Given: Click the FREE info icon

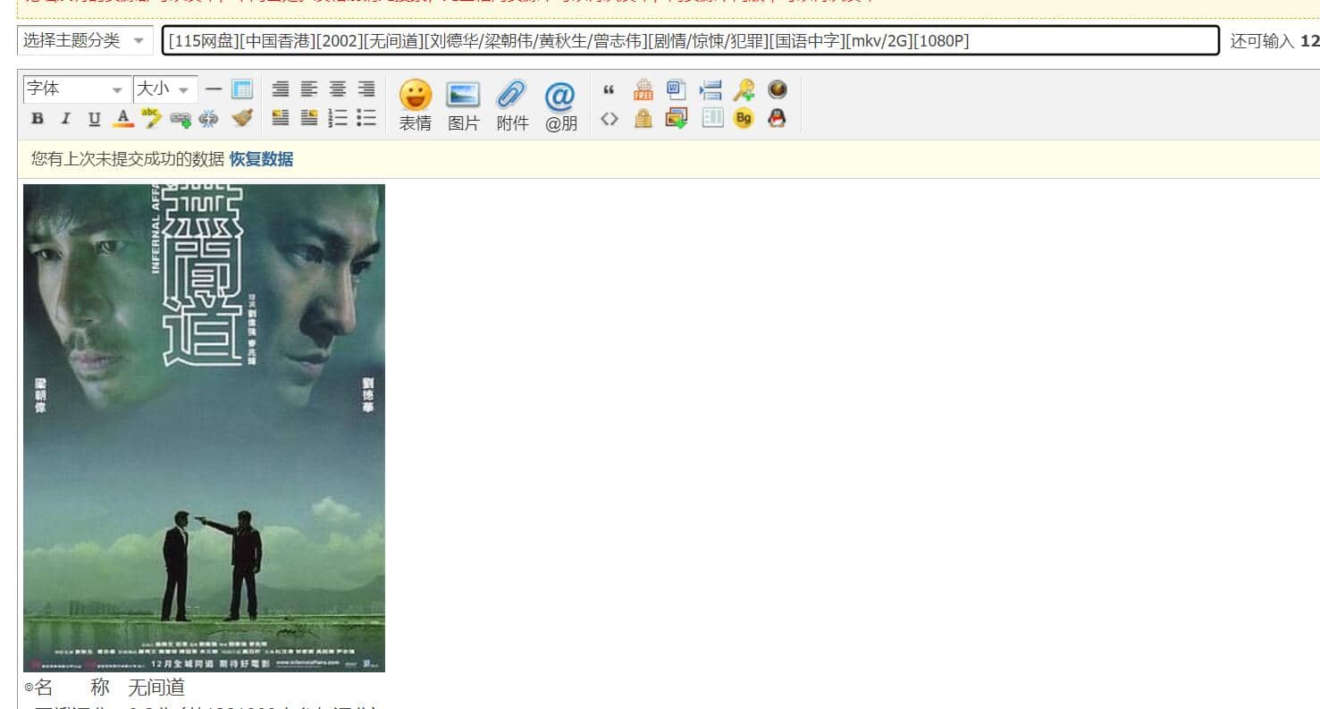Looking at the screenshot, I should pyautogui.click(x=643, y=89).
